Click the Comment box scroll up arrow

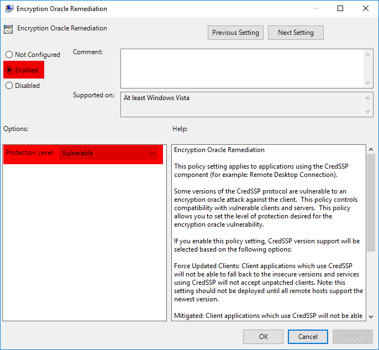pos(367,55)
